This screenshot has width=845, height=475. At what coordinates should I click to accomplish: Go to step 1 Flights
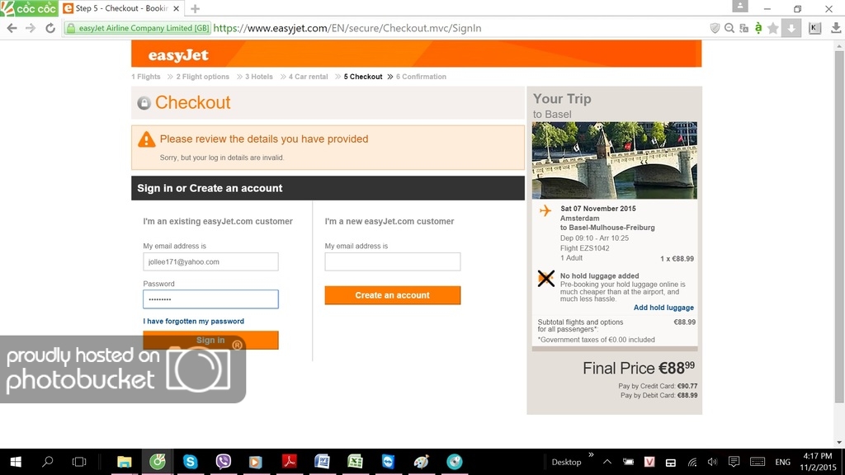pyautogui.click(x=146, y=77)
